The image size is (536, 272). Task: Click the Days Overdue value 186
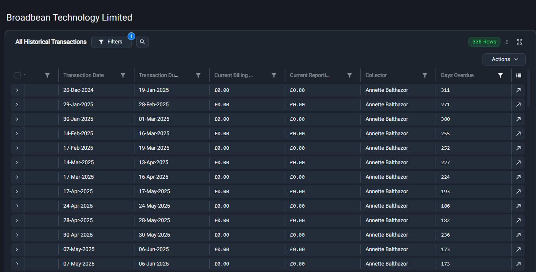point(445,206)
